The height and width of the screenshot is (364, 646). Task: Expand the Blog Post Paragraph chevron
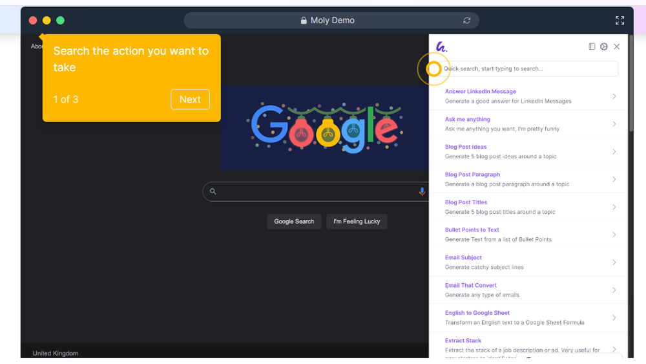[x=614, y=179]
